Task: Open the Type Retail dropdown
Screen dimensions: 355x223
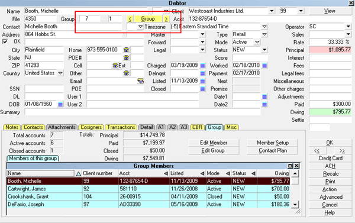Action: [x=264, y=34]
